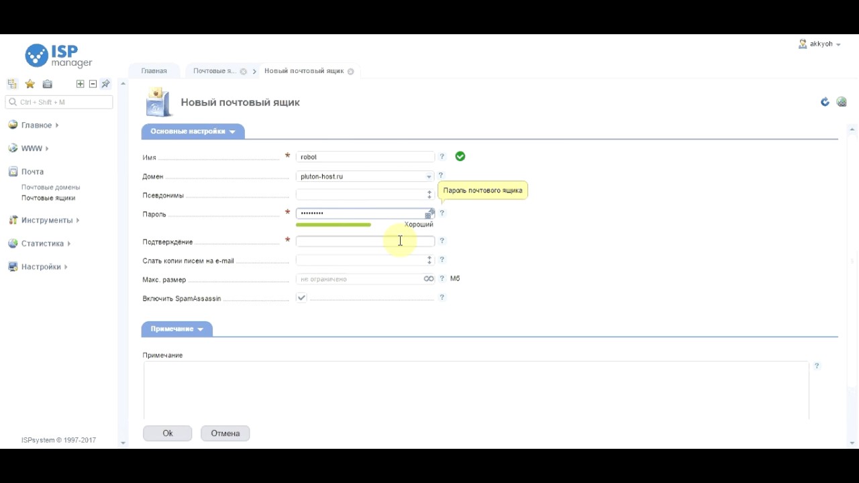
Task: Focus the sidebar menu search field
Action: [x=59, y=102]
